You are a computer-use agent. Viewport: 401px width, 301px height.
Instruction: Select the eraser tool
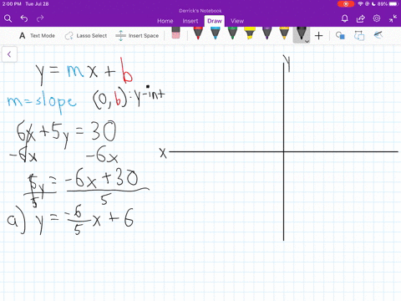tap(175, 33)
